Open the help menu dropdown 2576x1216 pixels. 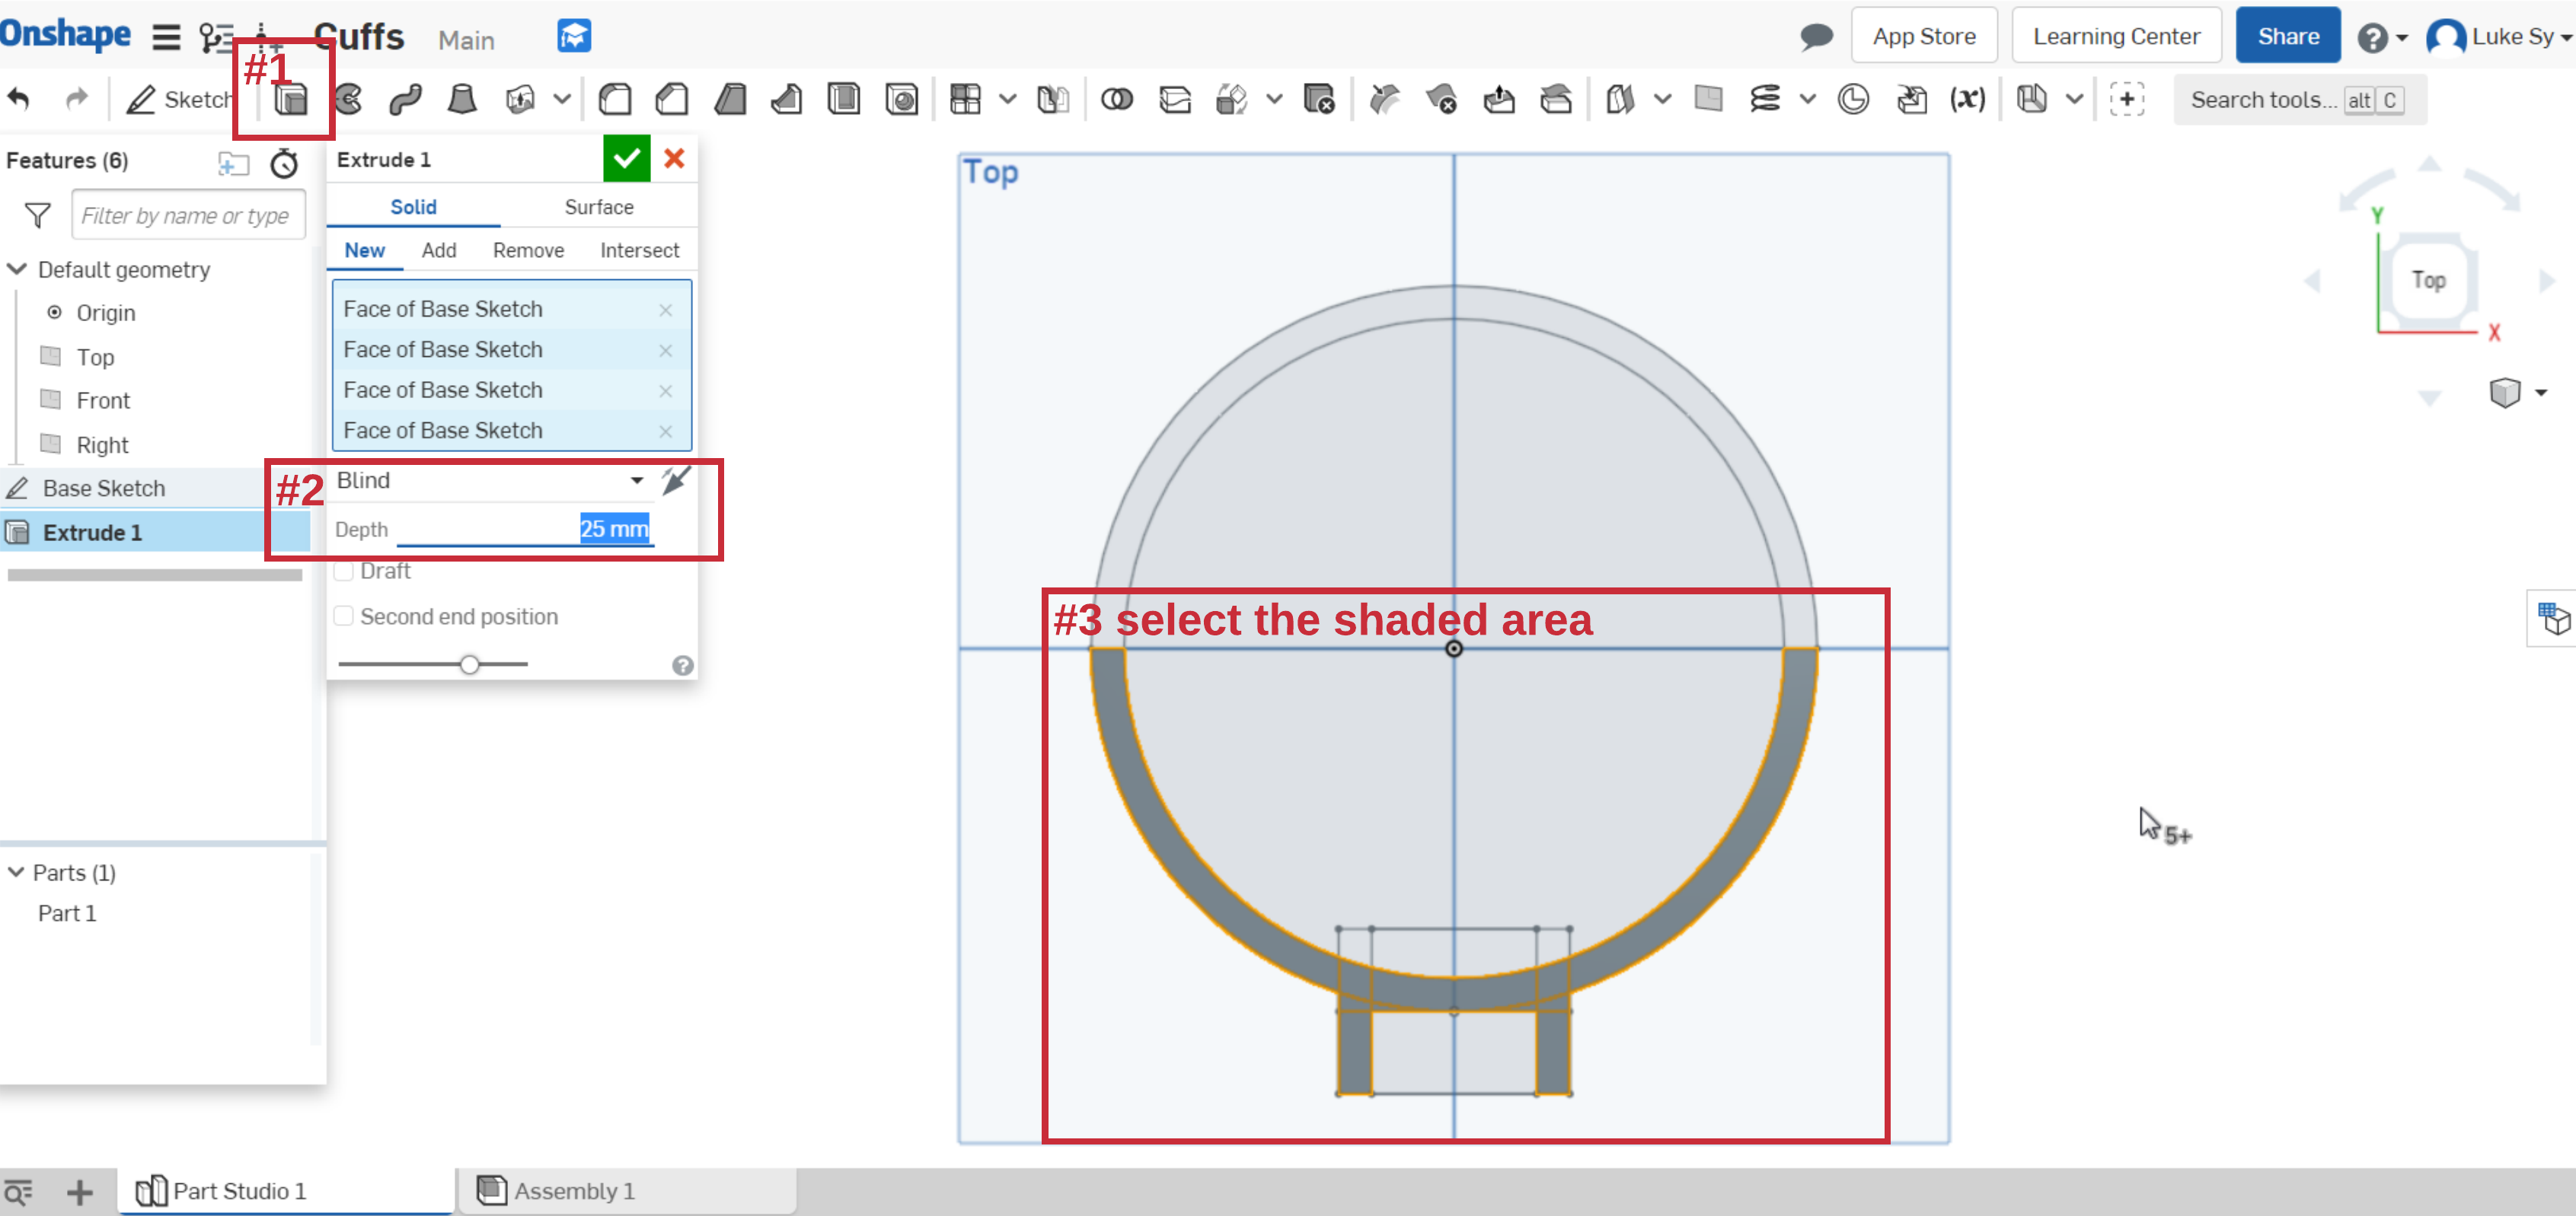click(x=2382, y=38)
